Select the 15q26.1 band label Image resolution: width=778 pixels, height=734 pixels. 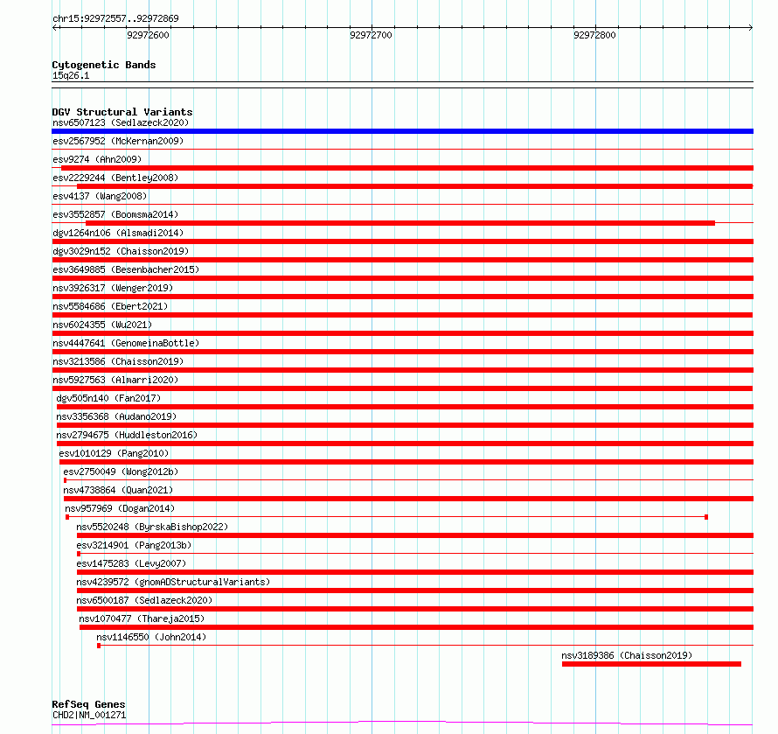(71, 76)
